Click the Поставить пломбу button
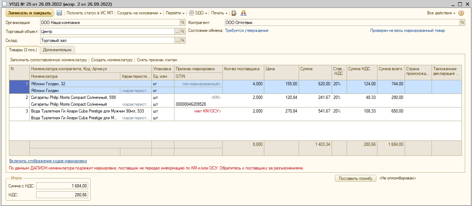The image size is (472, 206). pyautogui.click(x=355, y=178)
